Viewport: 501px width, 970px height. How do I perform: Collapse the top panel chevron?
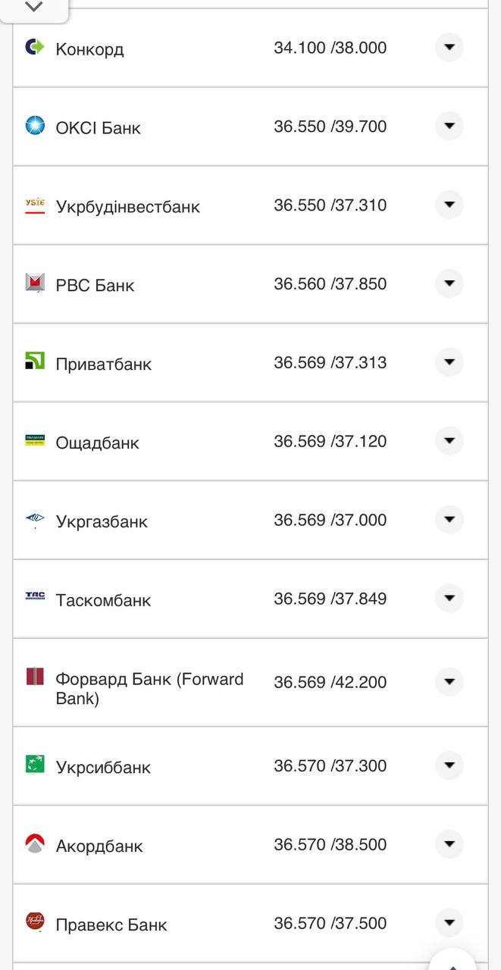[34, 8]
